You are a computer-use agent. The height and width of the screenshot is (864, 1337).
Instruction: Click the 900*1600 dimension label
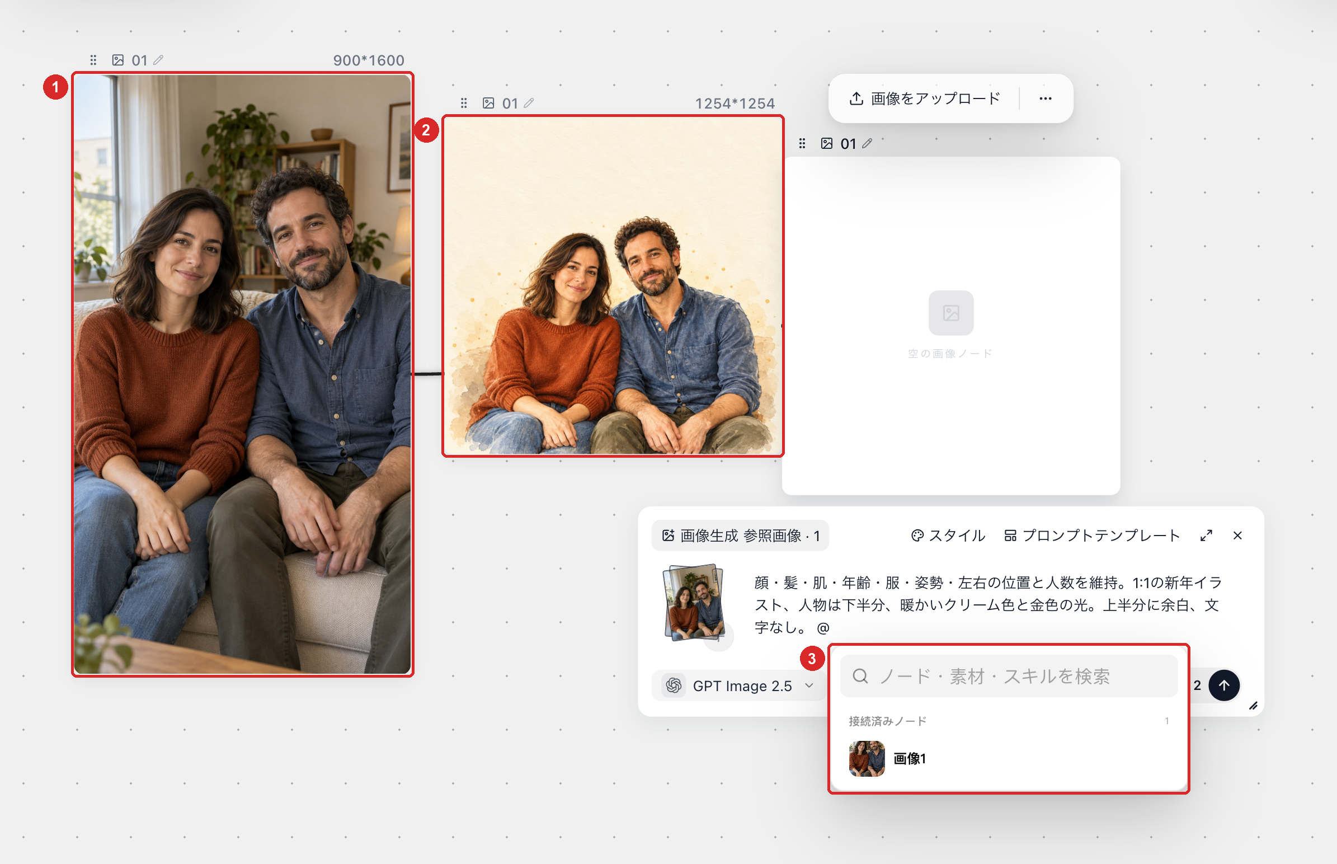click(369, 60)
